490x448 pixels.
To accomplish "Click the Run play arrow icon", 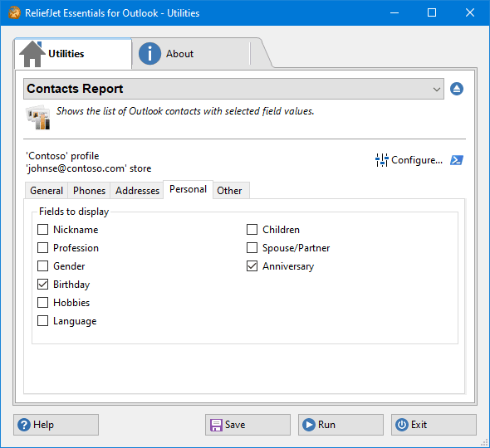I will coord(309,425).
